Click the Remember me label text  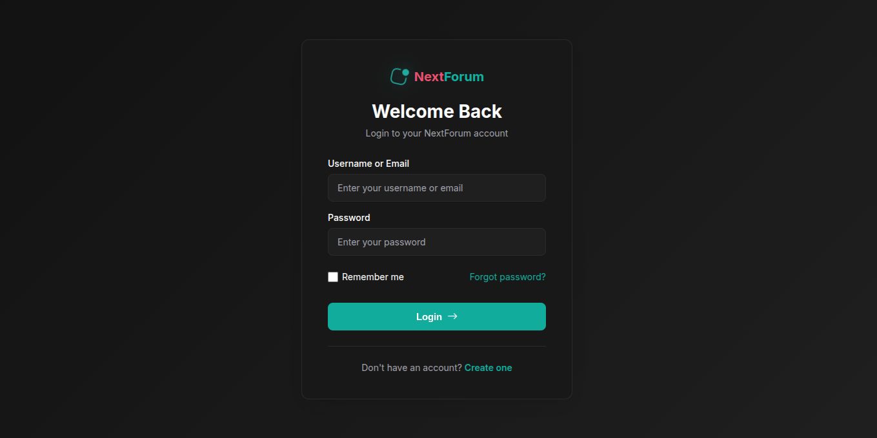[372, 277]
